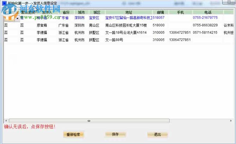This screenshot has width=236, height=144.
Task: Click the right arrow of horizontal scrollbar
Action: (231, 121)
